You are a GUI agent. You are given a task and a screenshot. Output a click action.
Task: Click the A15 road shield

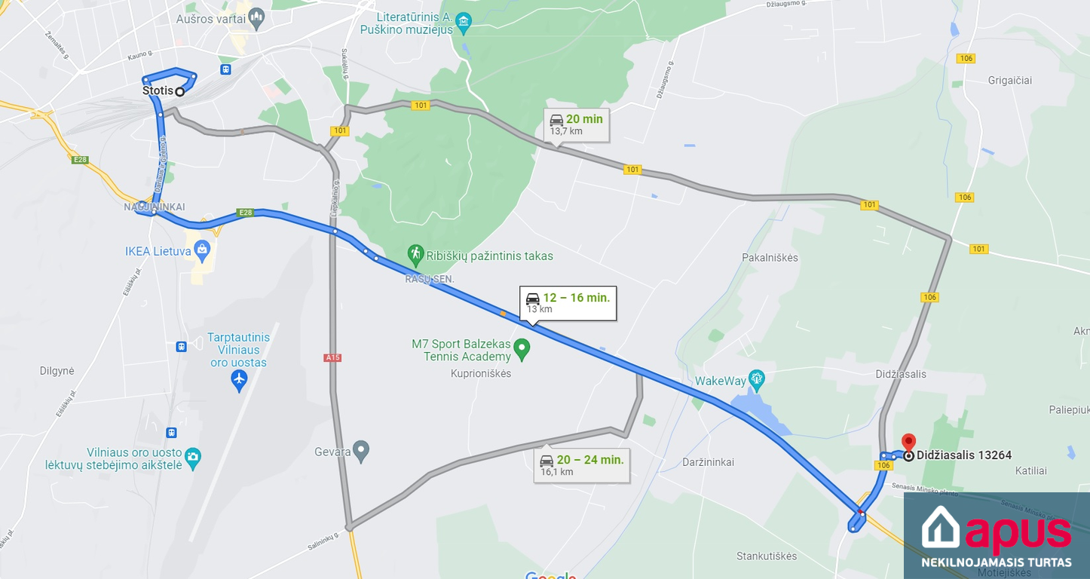(x=333, y=357)
